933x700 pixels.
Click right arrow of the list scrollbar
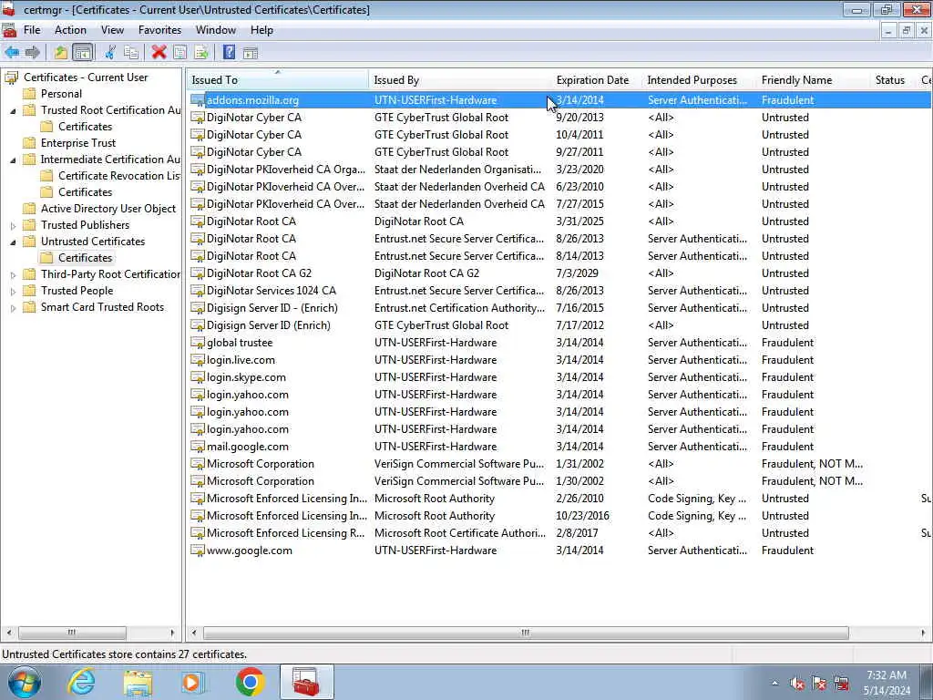[923, 633]
